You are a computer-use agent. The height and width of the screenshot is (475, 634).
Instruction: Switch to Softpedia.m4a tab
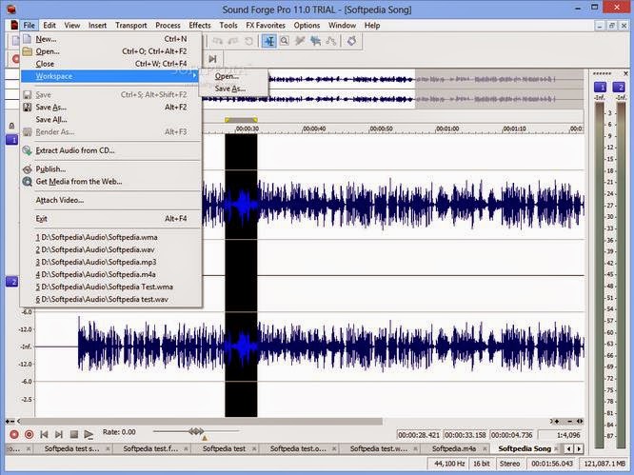point(453,448)
